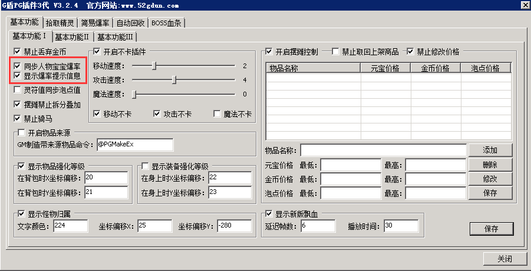Click the 物品名称 input field
Image resolution: width=531 pixels, height=271 pixels.
click(x=383, y=150)
